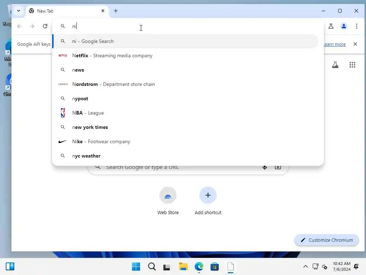Screen dimensions: 366x275
Task: Click Customize Chromium button
Action: (x=327, y=240)
